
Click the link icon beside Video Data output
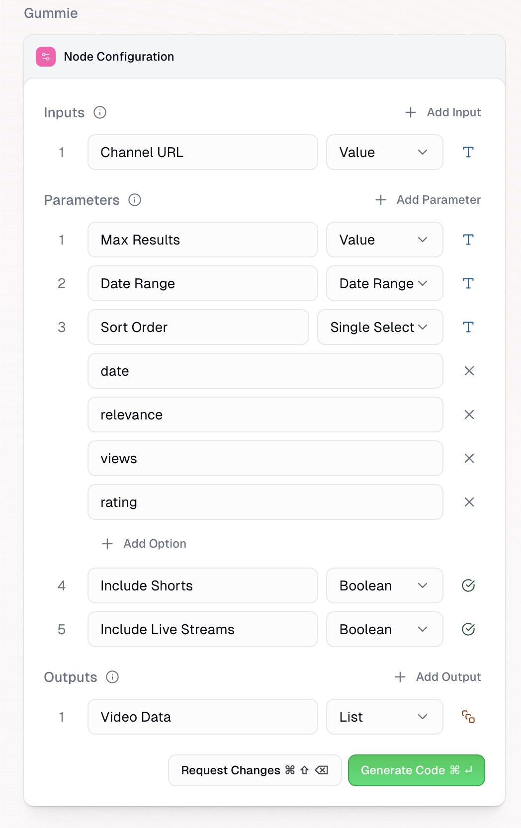click(x=468, y=717)
